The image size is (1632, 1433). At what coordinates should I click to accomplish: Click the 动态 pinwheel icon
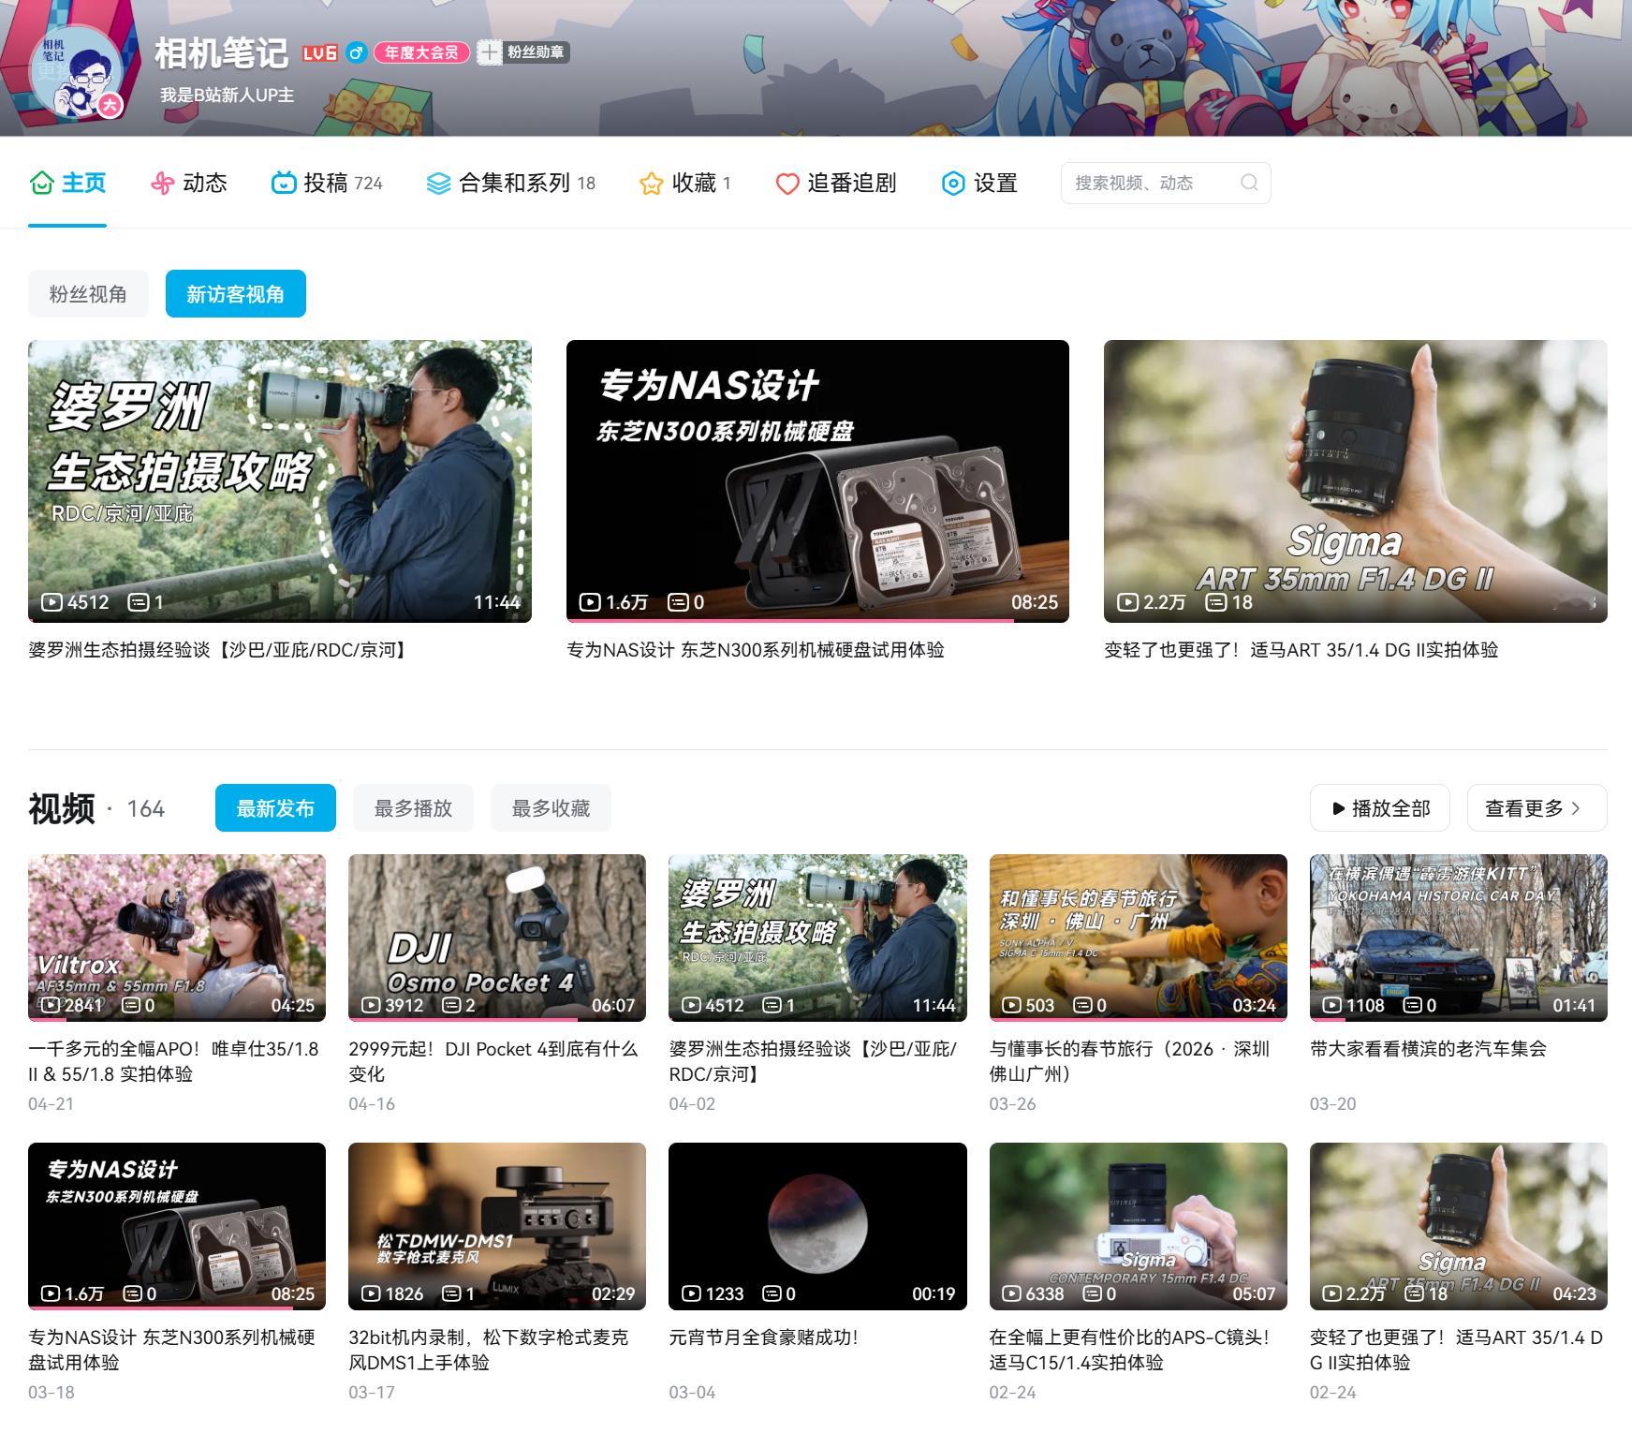[162, 183]
